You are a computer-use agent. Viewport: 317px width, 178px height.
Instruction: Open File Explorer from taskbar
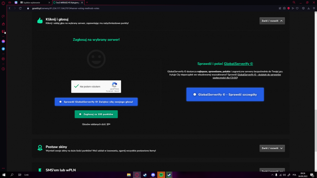[129, 175]
